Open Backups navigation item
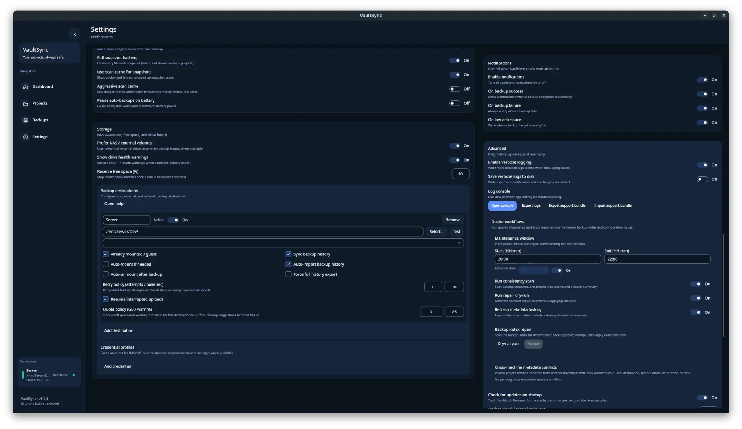The image size is (742, 429). 49,120
